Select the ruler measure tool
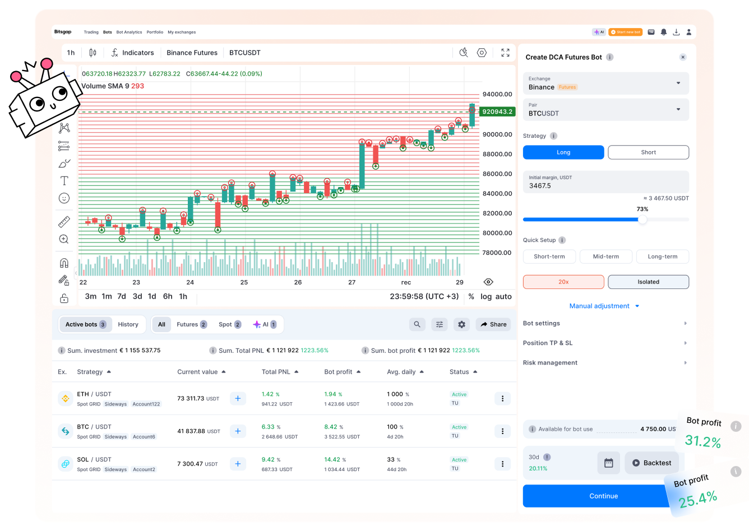Screen dimensions: 749x531 pyautogui.click(x=64, y=222)
